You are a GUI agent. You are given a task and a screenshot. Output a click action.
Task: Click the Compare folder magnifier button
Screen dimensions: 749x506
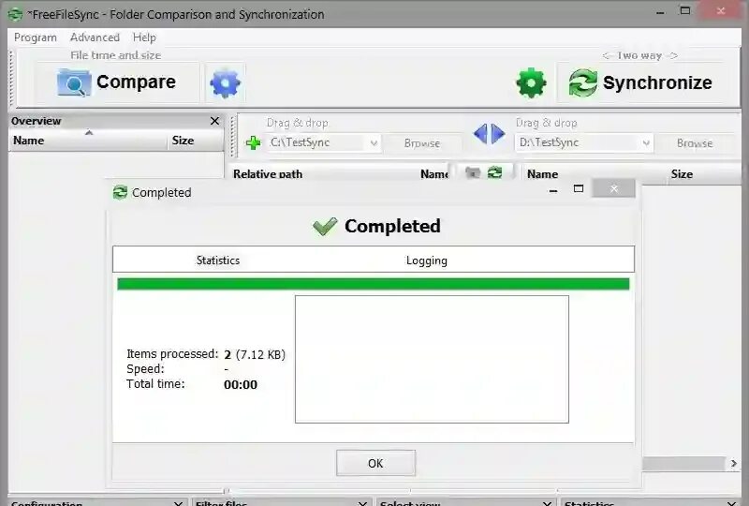(x=118, y=82)
